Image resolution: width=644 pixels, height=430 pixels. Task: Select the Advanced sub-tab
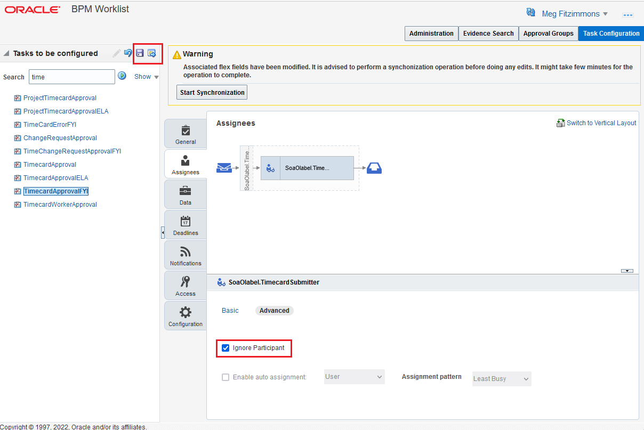coord(275,311)
